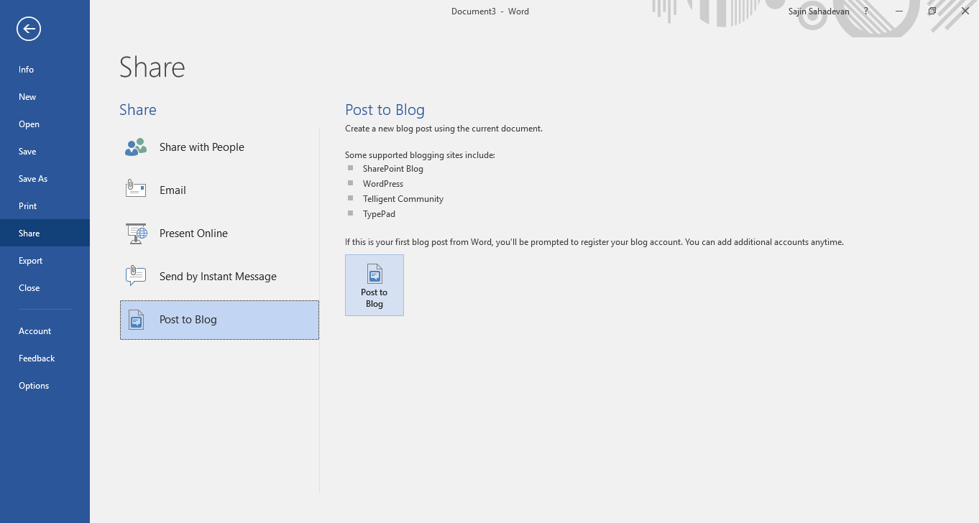Open the Info menu
This screenshot has width=979, height=523.
[45, 70]
